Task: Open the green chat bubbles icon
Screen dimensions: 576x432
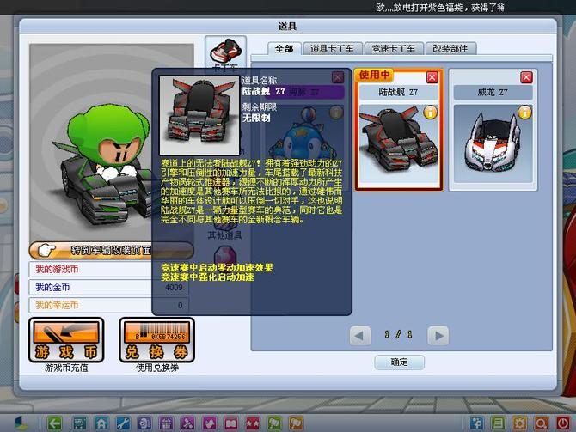Action: pos(274,423)
